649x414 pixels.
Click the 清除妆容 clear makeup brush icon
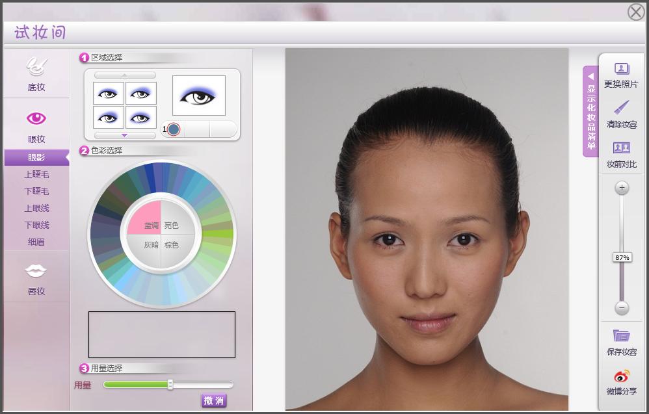(x=621, y=107)
